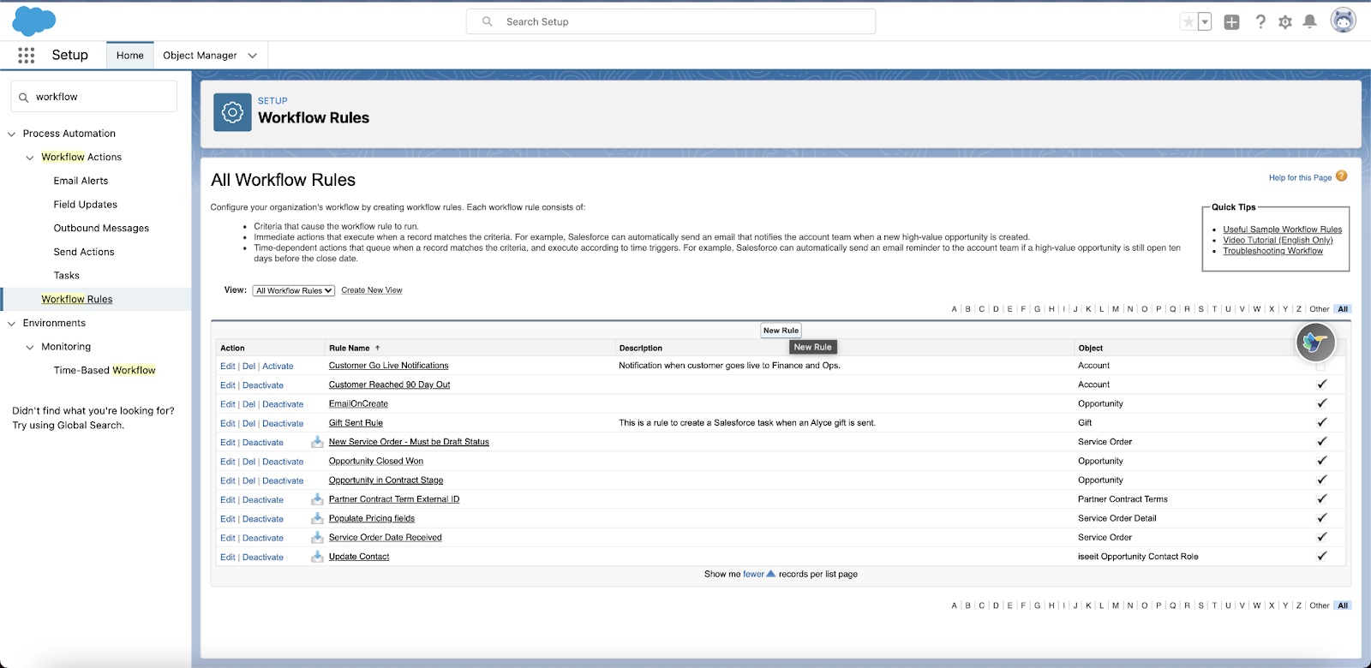Viewport: 1371px width, 668px height.
Task: Click package icon beside Service Order Date Received
Action: (317, 537)
